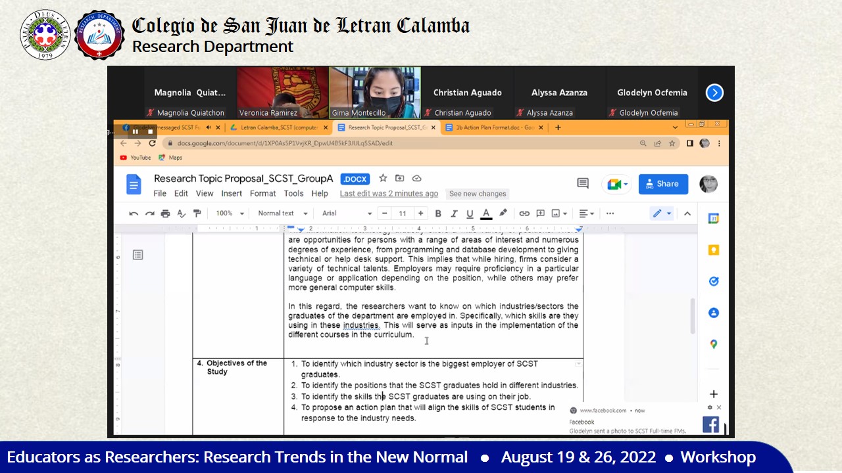Toggle underline formatting in the toolbar
Viewport: 842px width, 473px height.
click(470, 214)
